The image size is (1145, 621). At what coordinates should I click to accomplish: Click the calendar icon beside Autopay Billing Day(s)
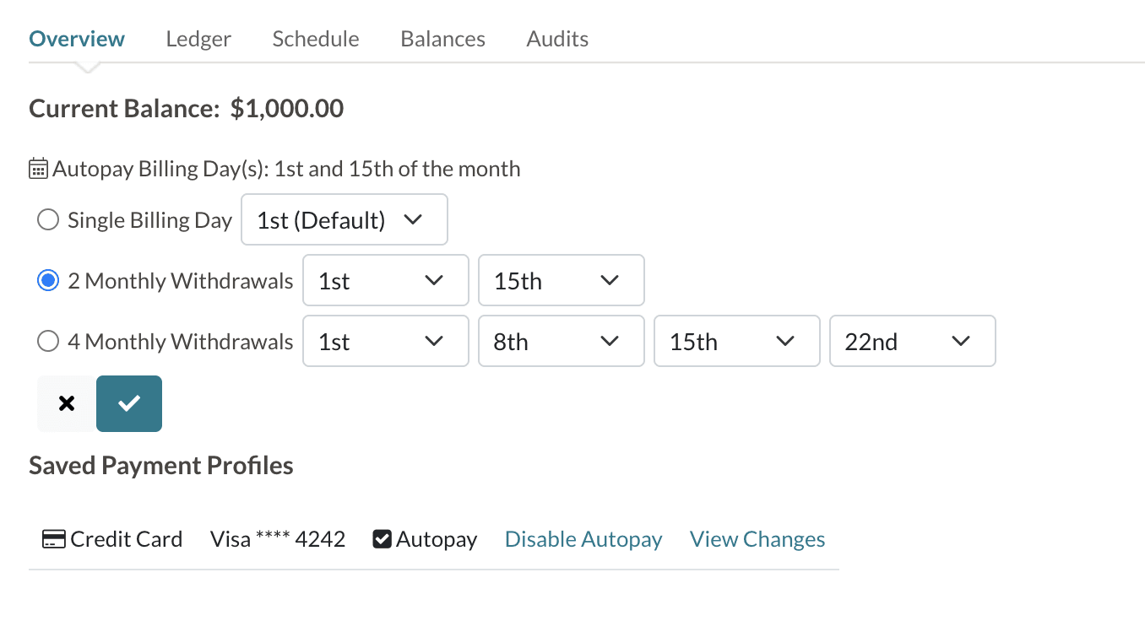point(39,169)
